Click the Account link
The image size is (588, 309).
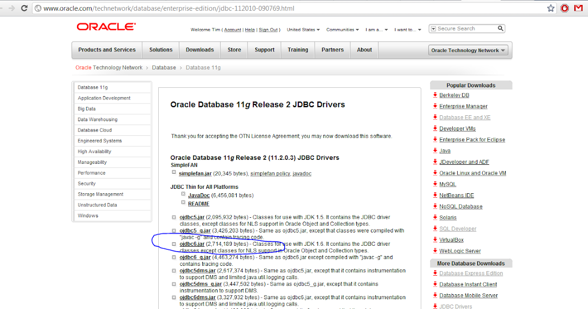point(233,30)
